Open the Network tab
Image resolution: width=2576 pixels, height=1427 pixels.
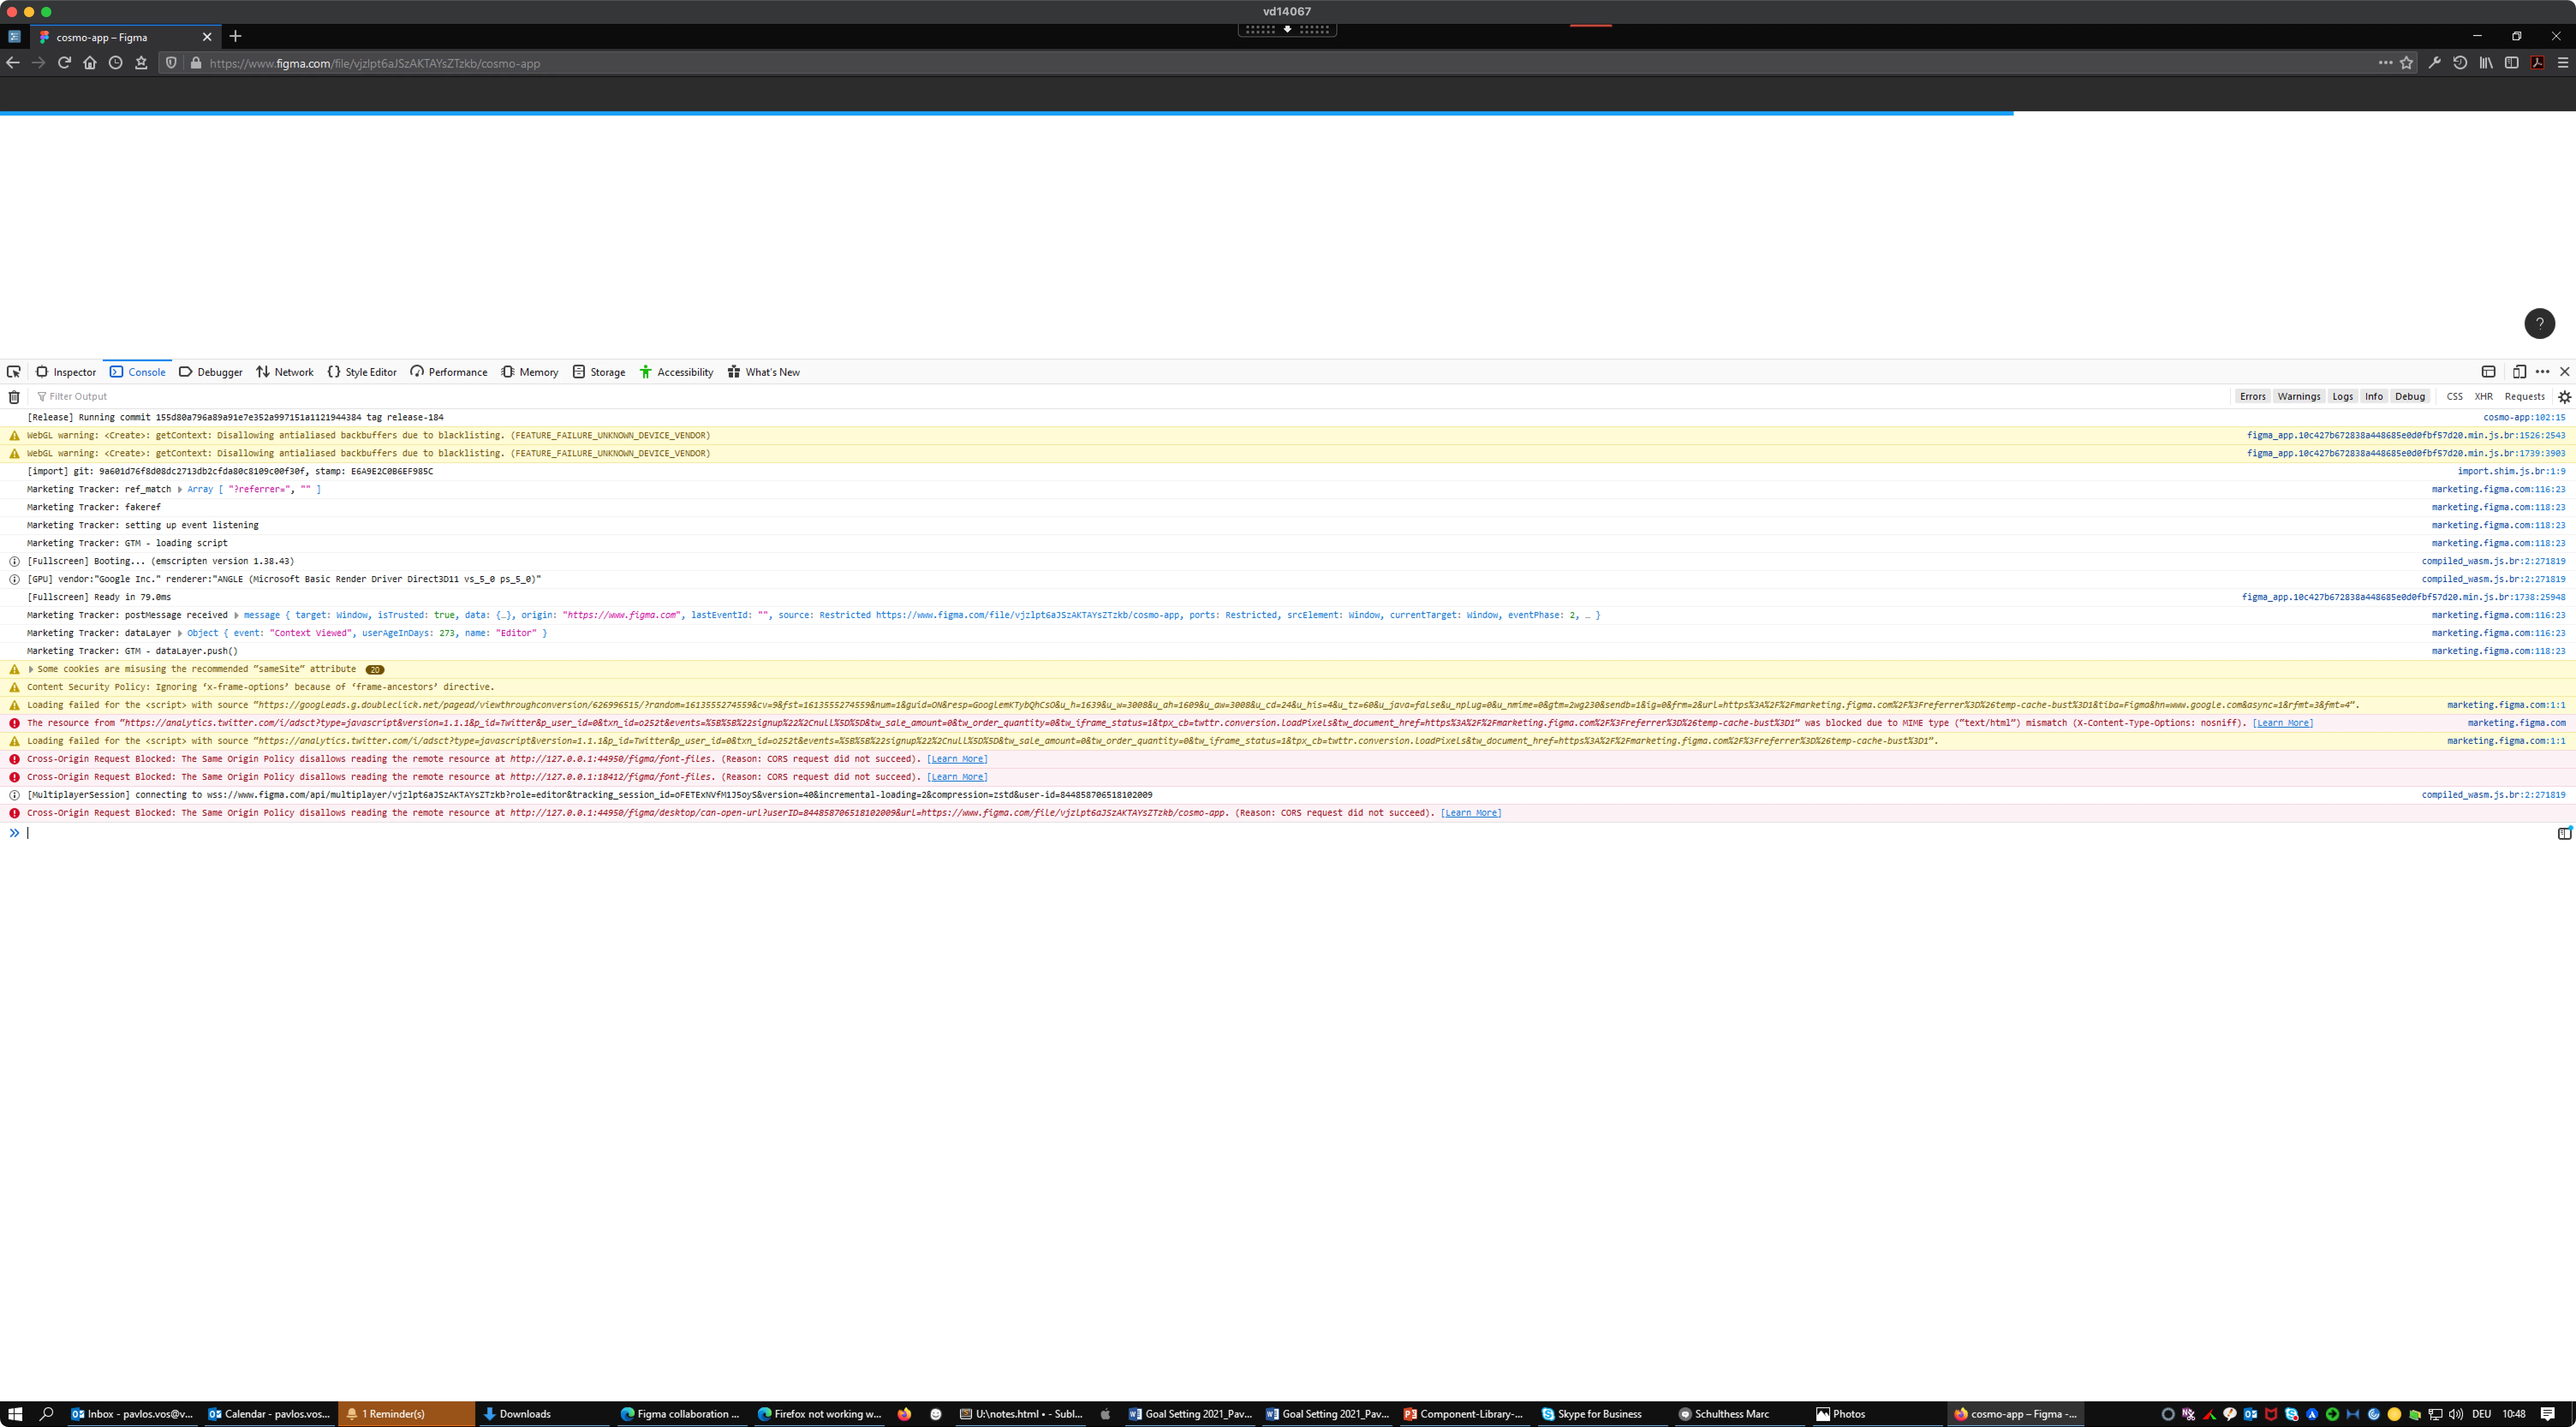tap(285, 372)
